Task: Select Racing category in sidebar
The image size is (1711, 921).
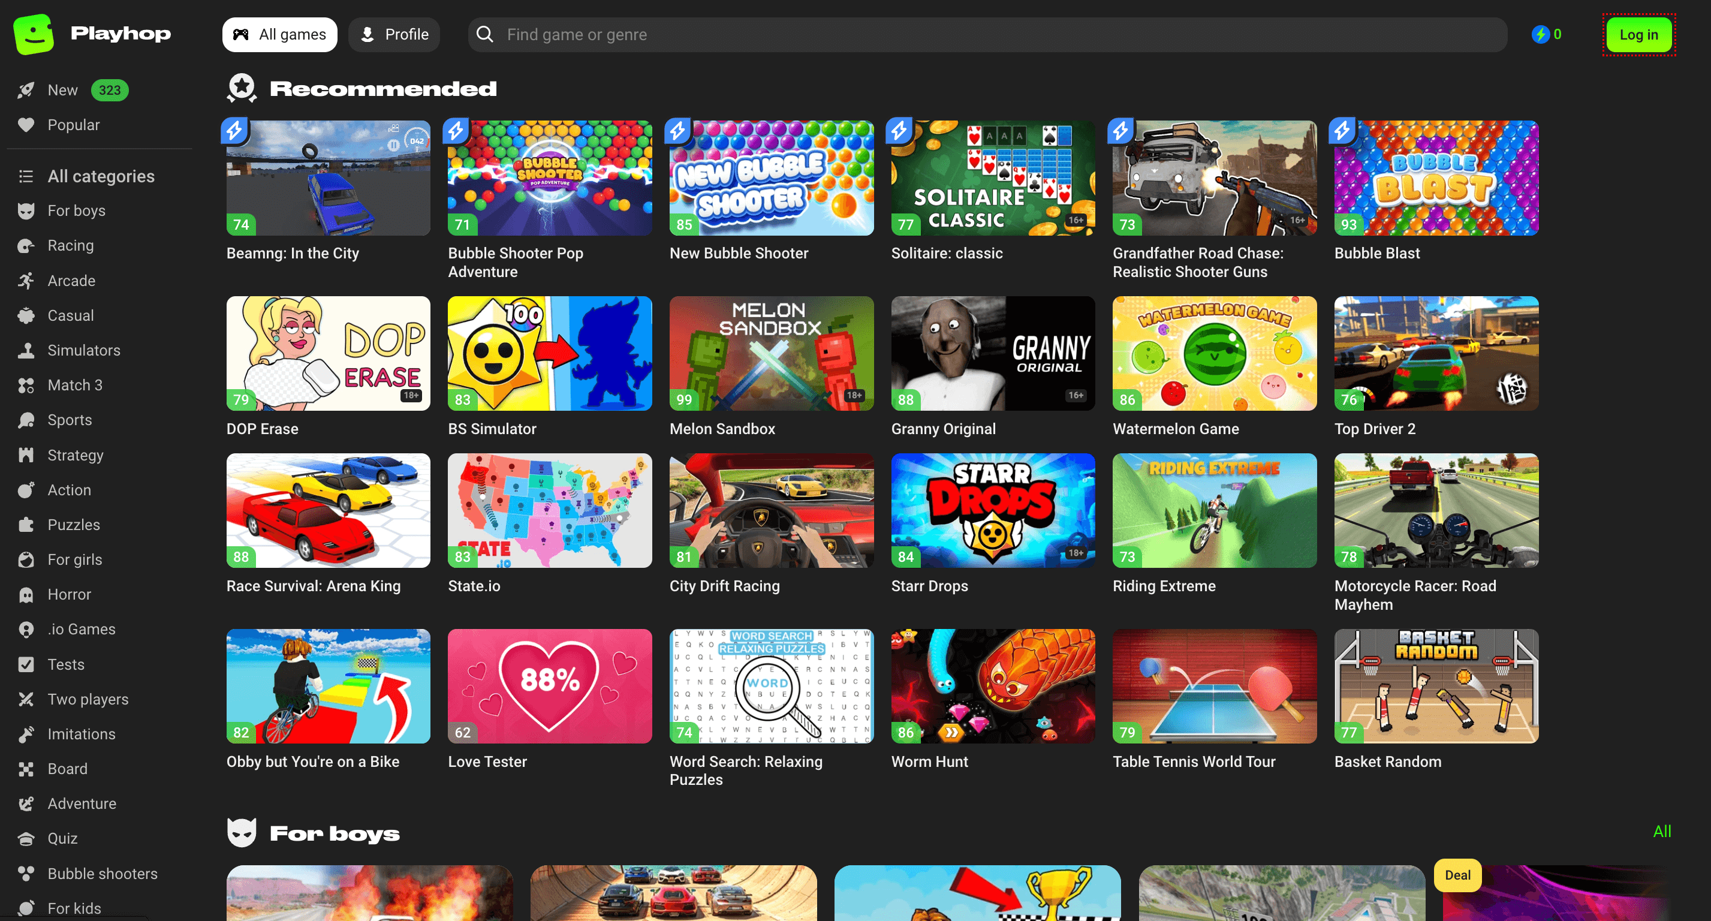Action: pos(70,245)
